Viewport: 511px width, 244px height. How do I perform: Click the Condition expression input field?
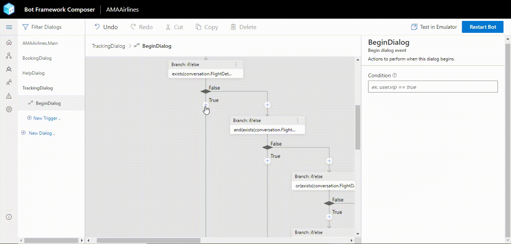(432, 87)
